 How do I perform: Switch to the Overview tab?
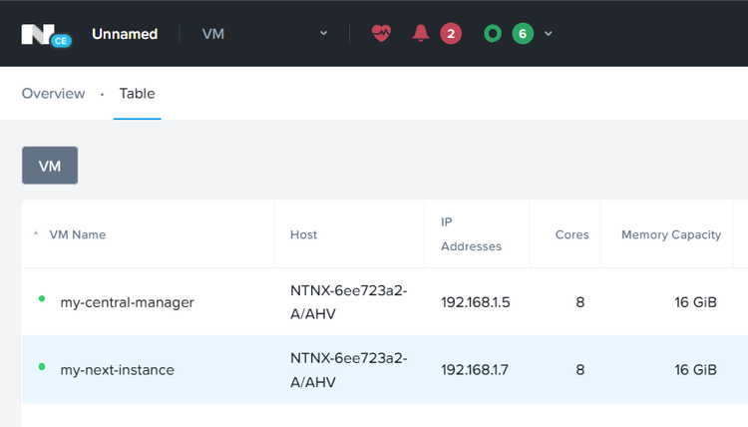53,94
